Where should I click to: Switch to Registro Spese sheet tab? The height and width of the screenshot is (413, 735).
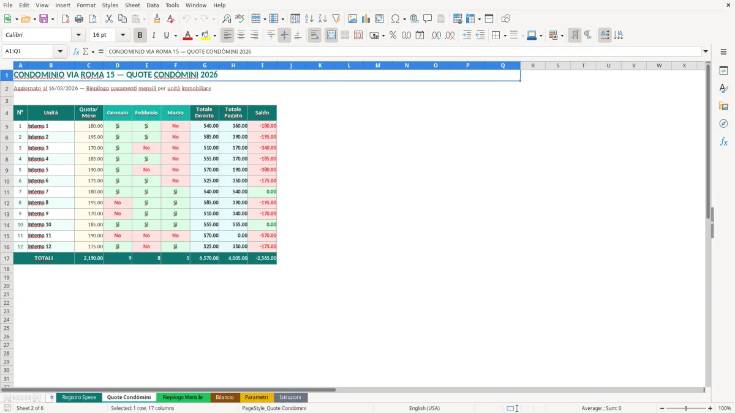(79, 397)
